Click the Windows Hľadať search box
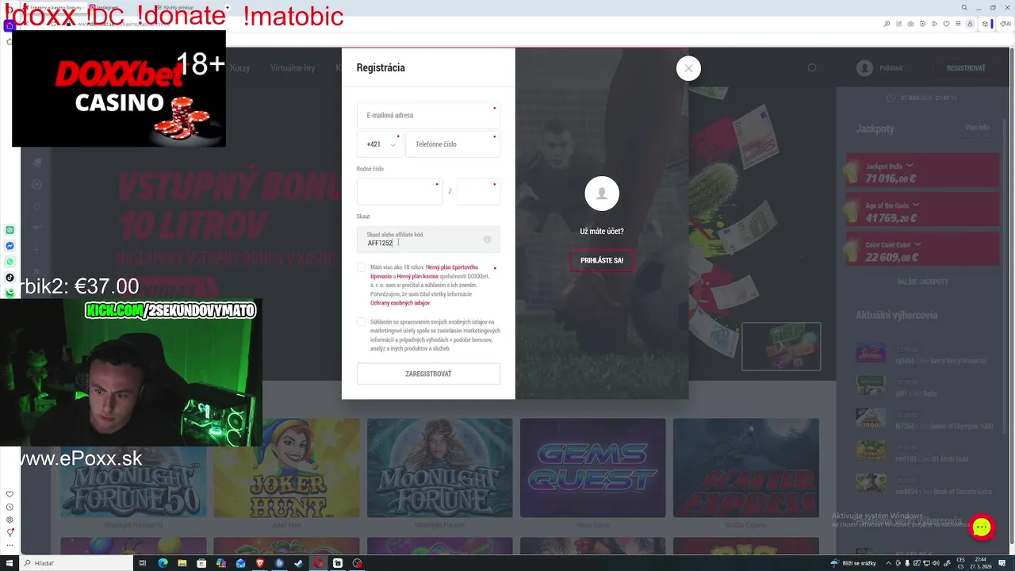1015x571 pixels. tap(76, 563)
